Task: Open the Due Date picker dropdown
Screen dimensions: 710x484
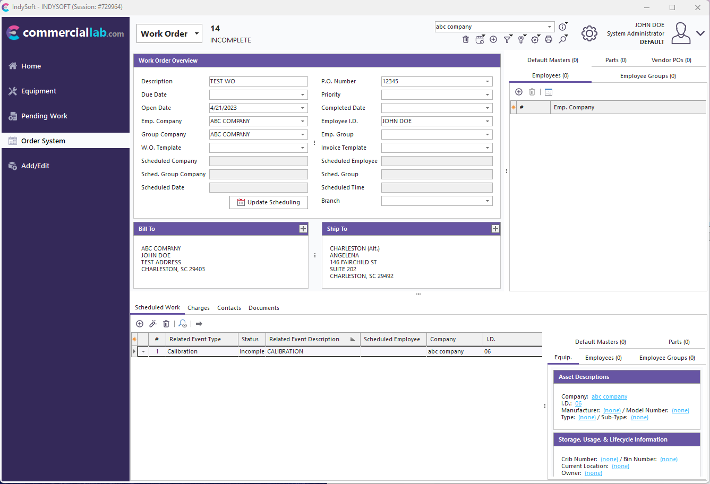Action: pyautogui.click(x=303, y=95)
